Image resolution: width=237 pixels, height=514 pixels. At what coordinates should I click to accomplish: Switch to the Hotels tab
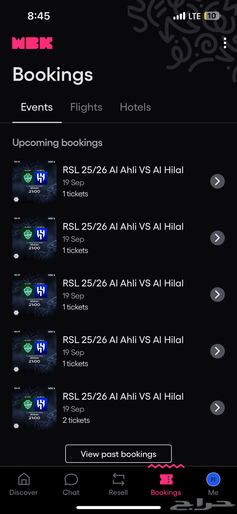[x=135, y=107]
